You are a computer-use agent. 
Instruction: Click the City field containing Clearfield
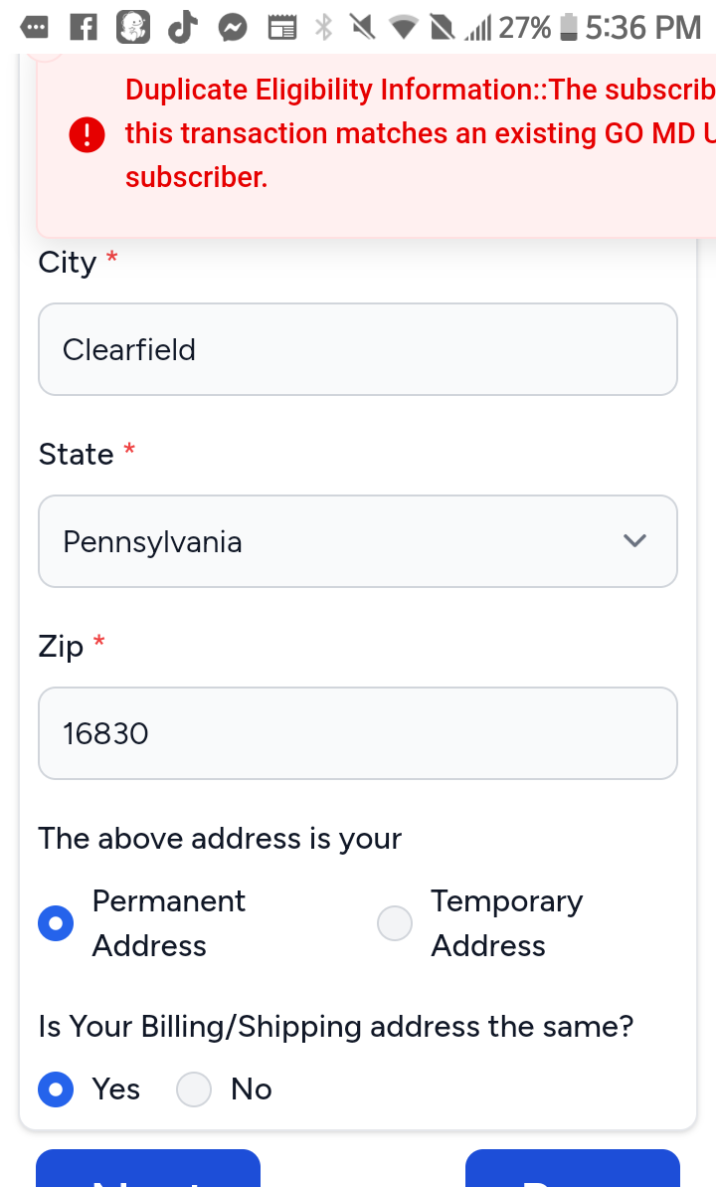357,349
